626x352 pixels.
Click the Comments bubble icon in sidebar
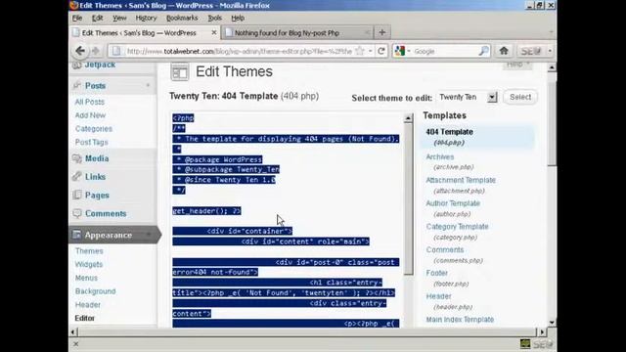[x=77, y=213]
